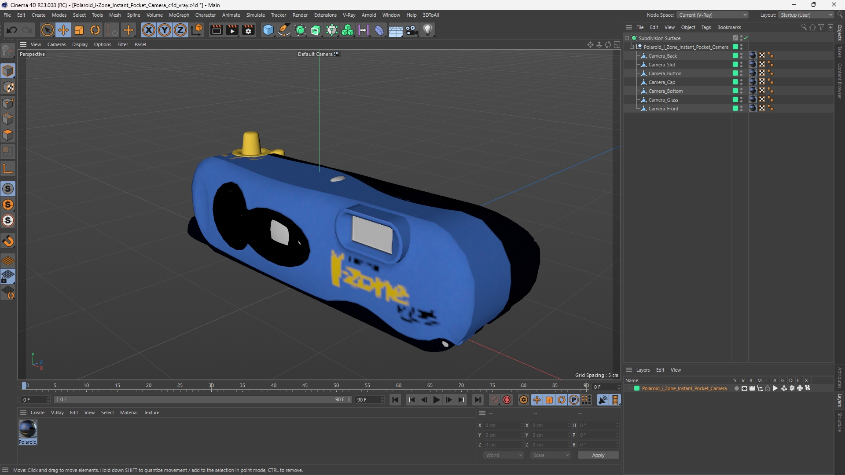Enable the Axis mode tool
The image size is (845, 475).
click(8, 168)
